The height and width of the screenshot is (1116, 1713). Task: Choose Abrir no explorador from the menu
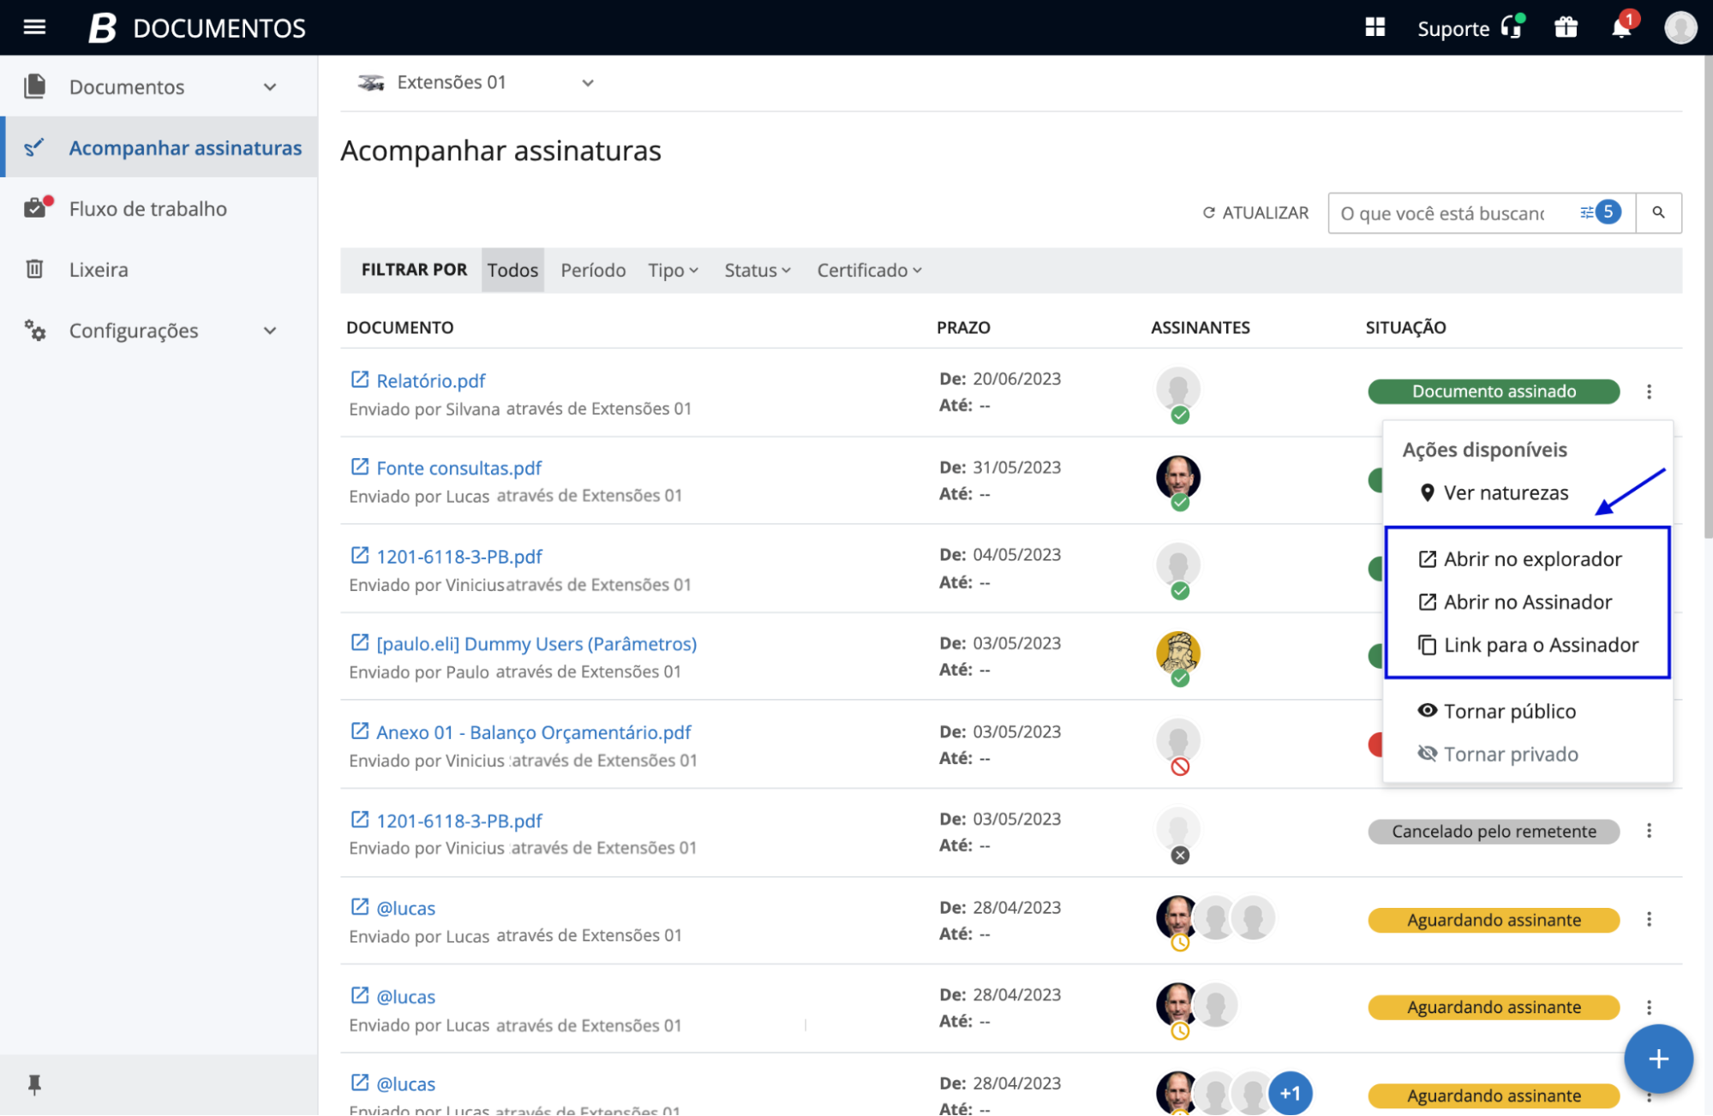1531,558
